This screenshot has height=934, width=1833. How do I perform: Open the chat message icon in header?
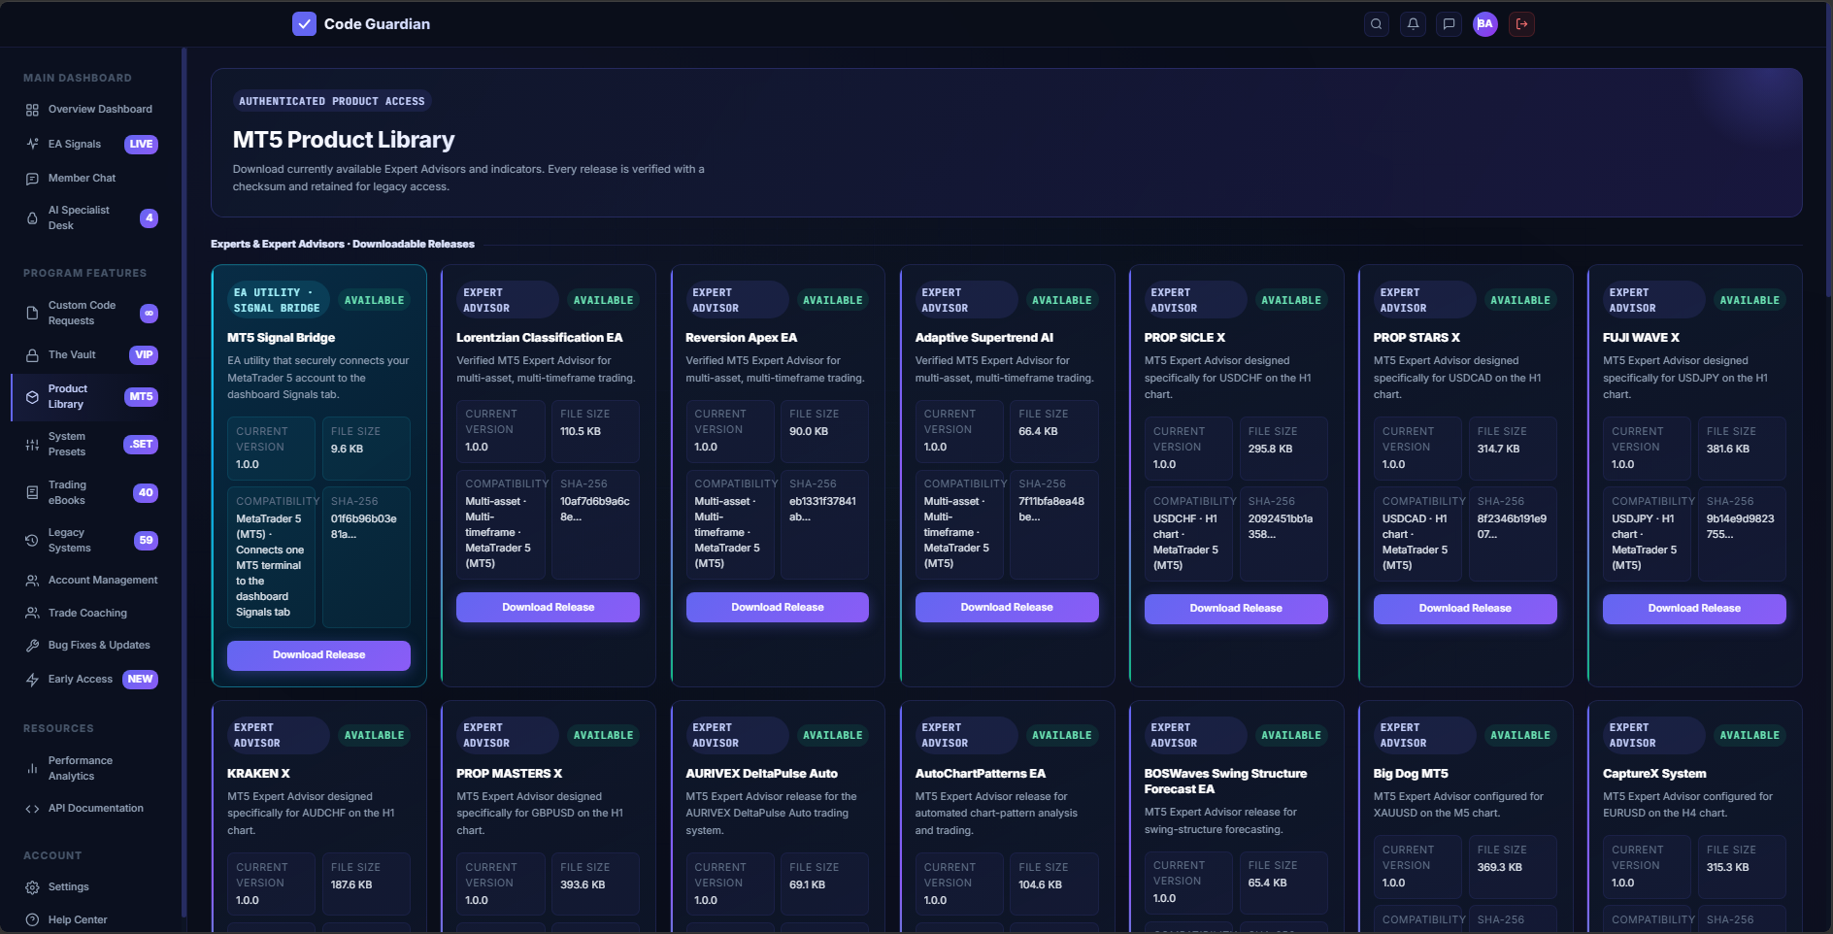(x=1449, y=24)
